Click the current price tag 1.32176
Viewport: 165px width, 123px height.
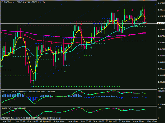[x=161, y=23]
